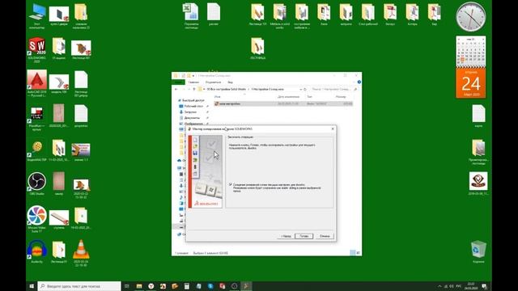Click the Отмена button in the wizard
The image size is (518, 291).
(325, 236)
